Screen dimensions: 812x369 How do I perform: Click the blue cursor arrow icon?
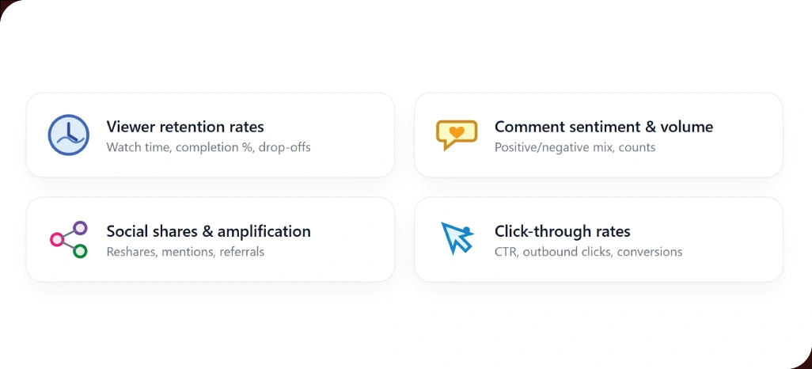click(x=456, y=238)
